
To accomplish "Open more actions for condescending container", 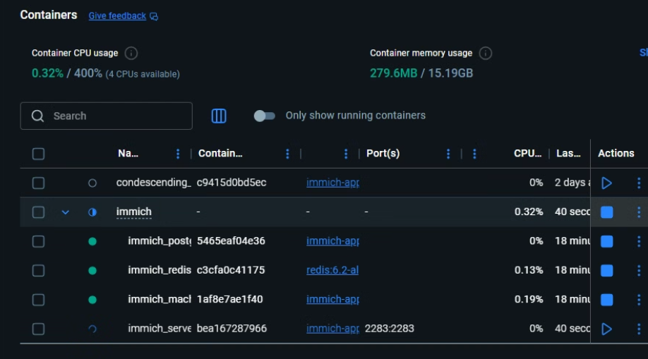I will (x=639, y=183).
